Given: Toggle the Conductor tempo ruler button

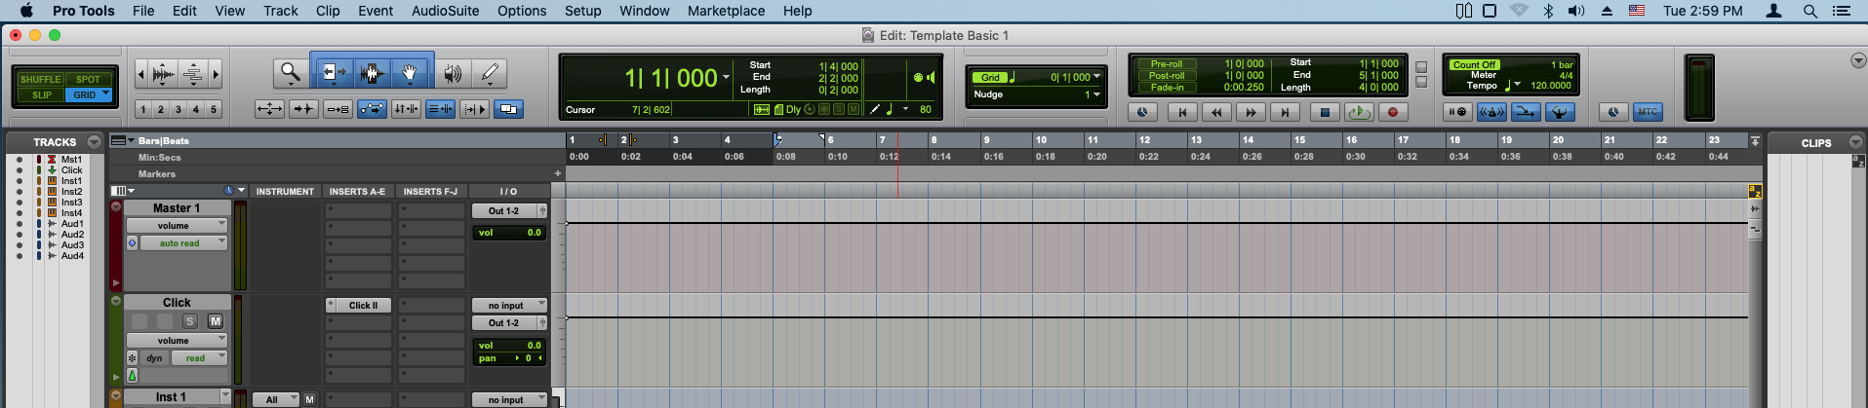Looking at the screenshot, I should (x=1560, y=112).
